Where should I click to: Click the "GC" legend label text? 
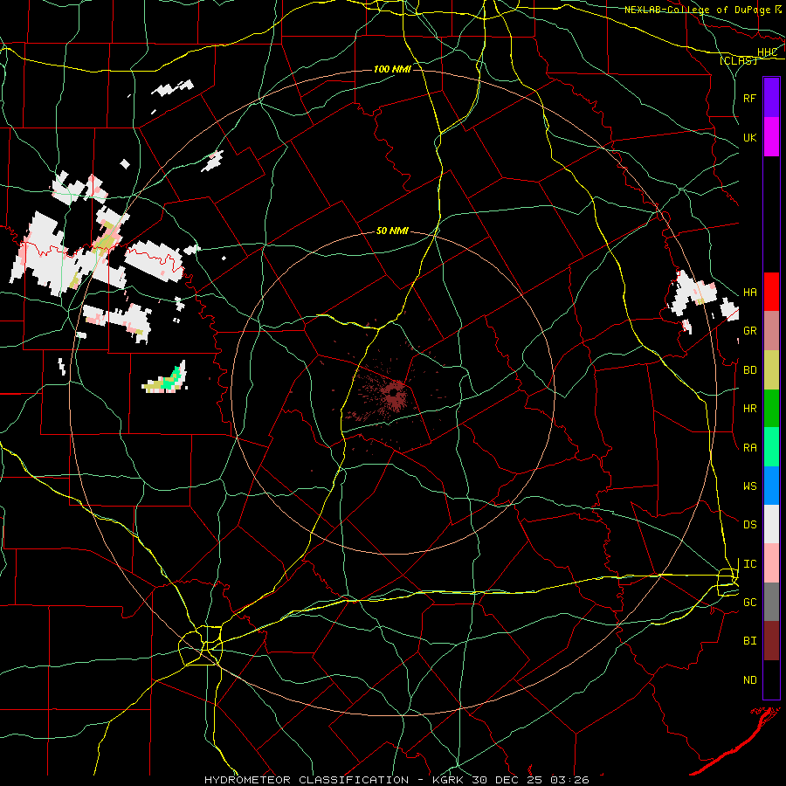coord(749,603)
